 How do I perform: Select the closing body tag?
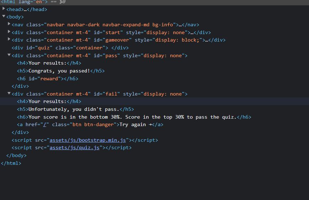pyautogui.click(x=16, y=156)
